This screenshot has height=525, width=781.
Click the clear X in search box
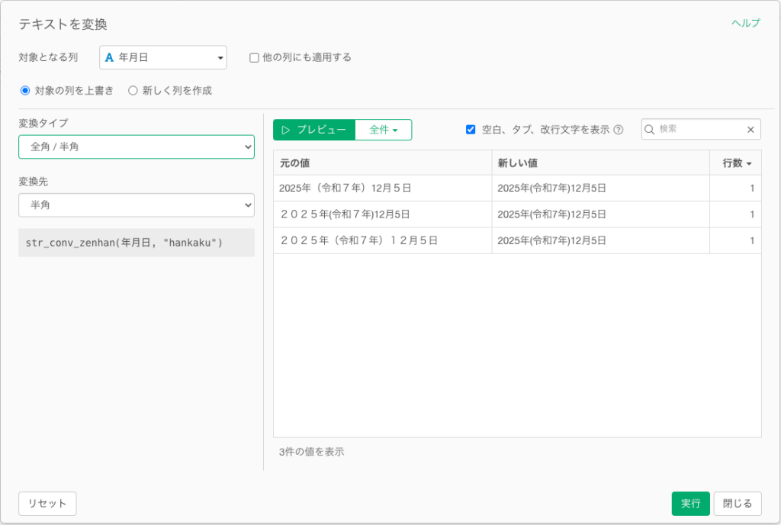coord(750,130)
